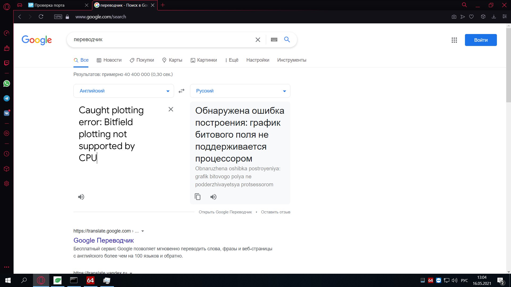Switch to the Покупки tab
Viewport: 511px width, 287px height.
tap(142, 60)
